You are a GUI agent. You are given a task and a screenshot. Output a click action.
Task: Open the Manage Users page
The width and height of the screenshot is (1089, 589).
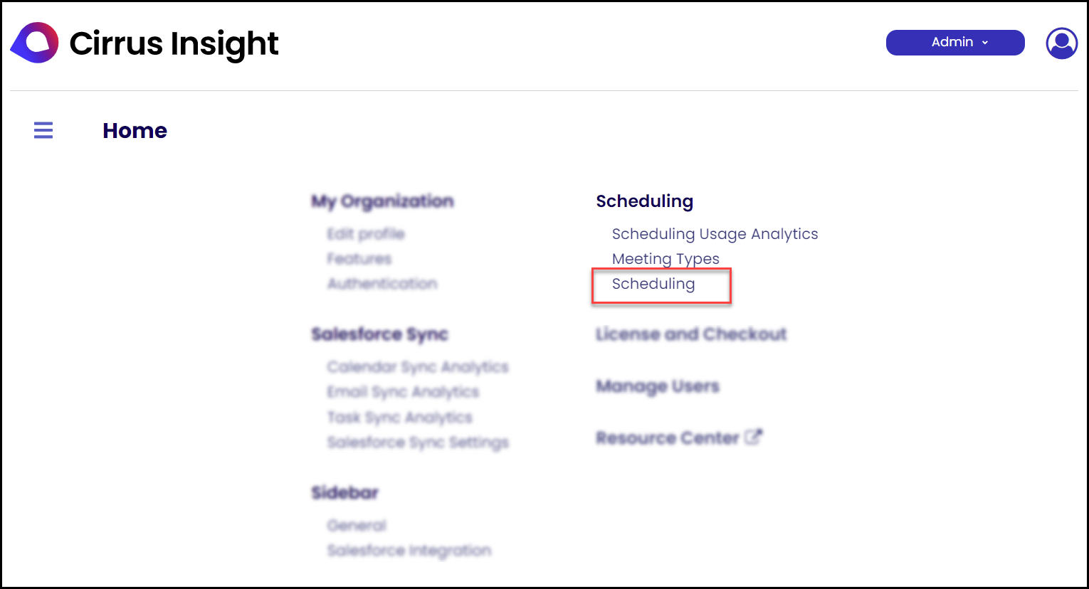(658, 386)
